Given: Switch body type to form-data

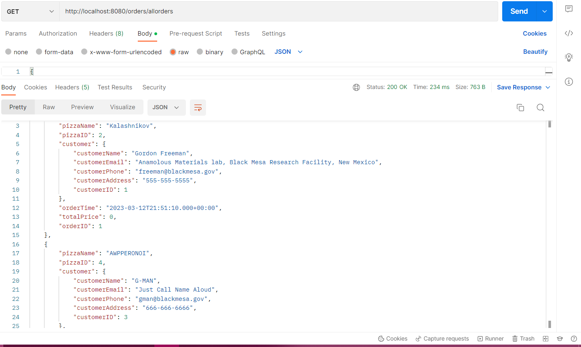Looking at the screenshot, I should [x=55, y=52].
